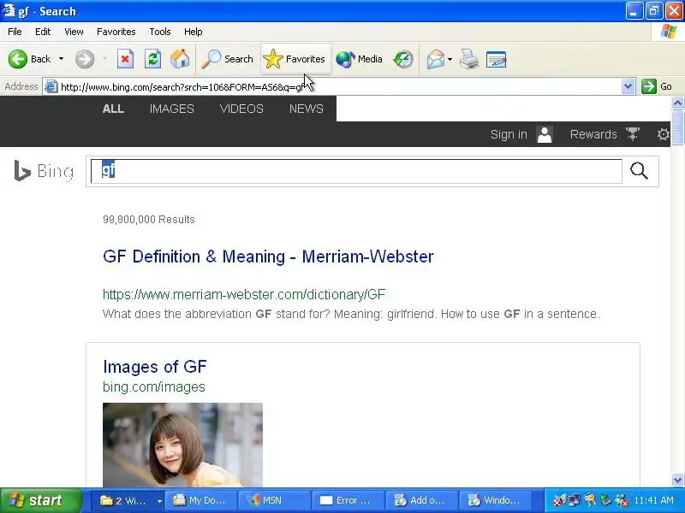Click the user avatar icon
This screenshot has width=685, height=513.
pos(545,134)
